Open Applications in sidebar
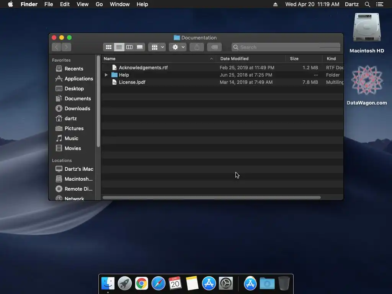The image size is (392, 294). coord(74,78)
